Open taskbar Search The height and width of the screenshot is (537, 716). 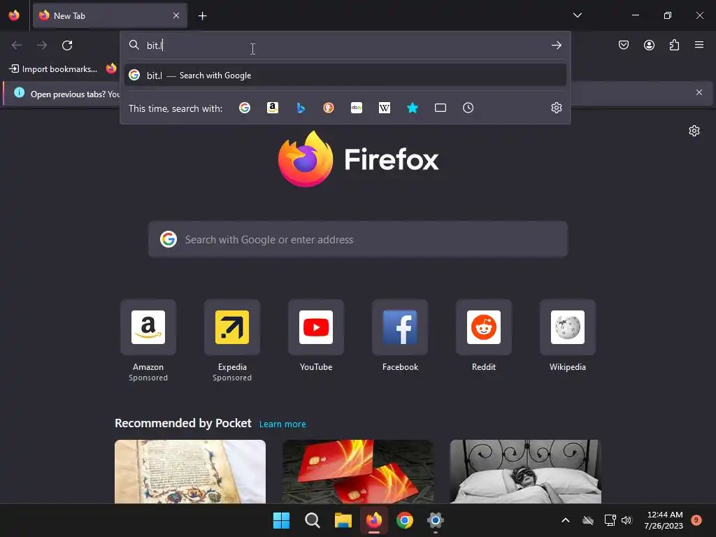[313, 520]
